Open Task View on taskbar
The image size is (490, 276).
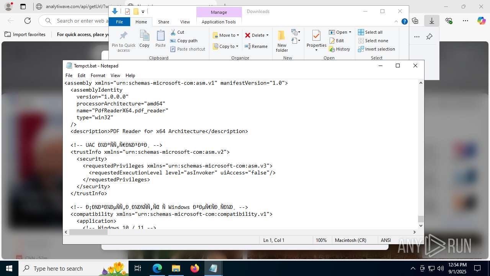pyautogui.click(x=138, y=268)
